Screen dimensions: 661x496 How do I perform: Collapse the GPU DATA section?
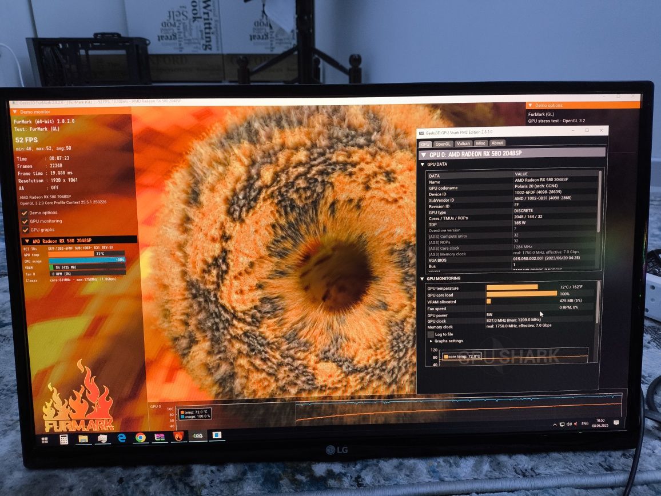pyautogui.click(x=423, y=165)
